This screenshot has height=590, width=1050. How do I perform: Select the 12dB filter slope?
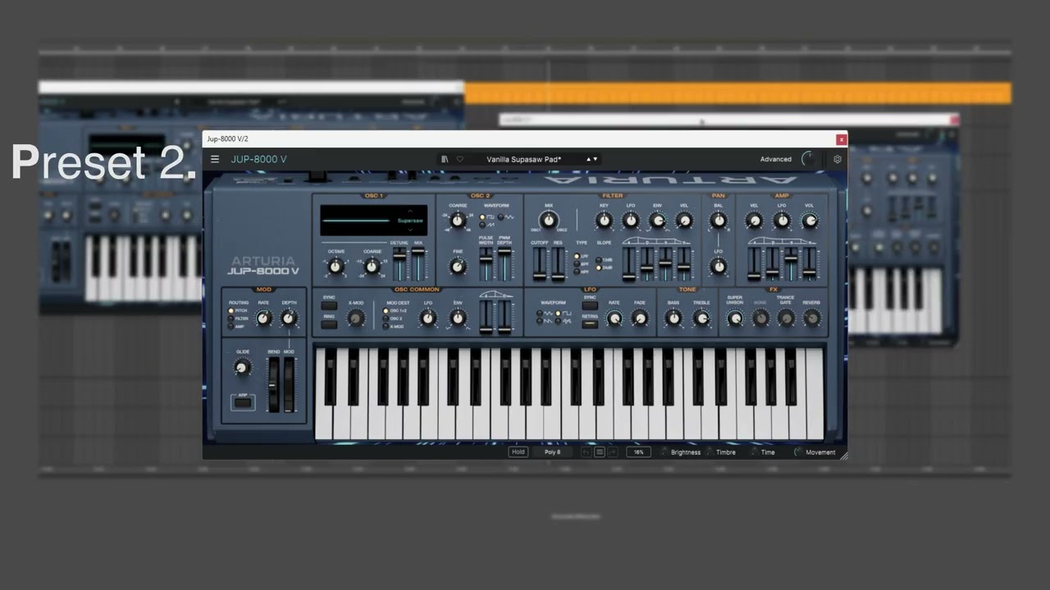pyautogui.click(x=599, y=260)
